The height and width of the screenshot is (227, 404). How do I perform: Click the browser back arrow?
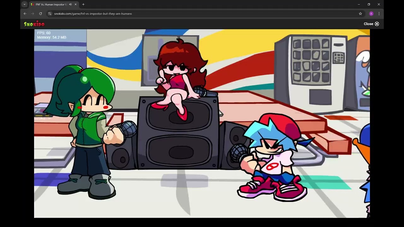click(x=25, y=14)
